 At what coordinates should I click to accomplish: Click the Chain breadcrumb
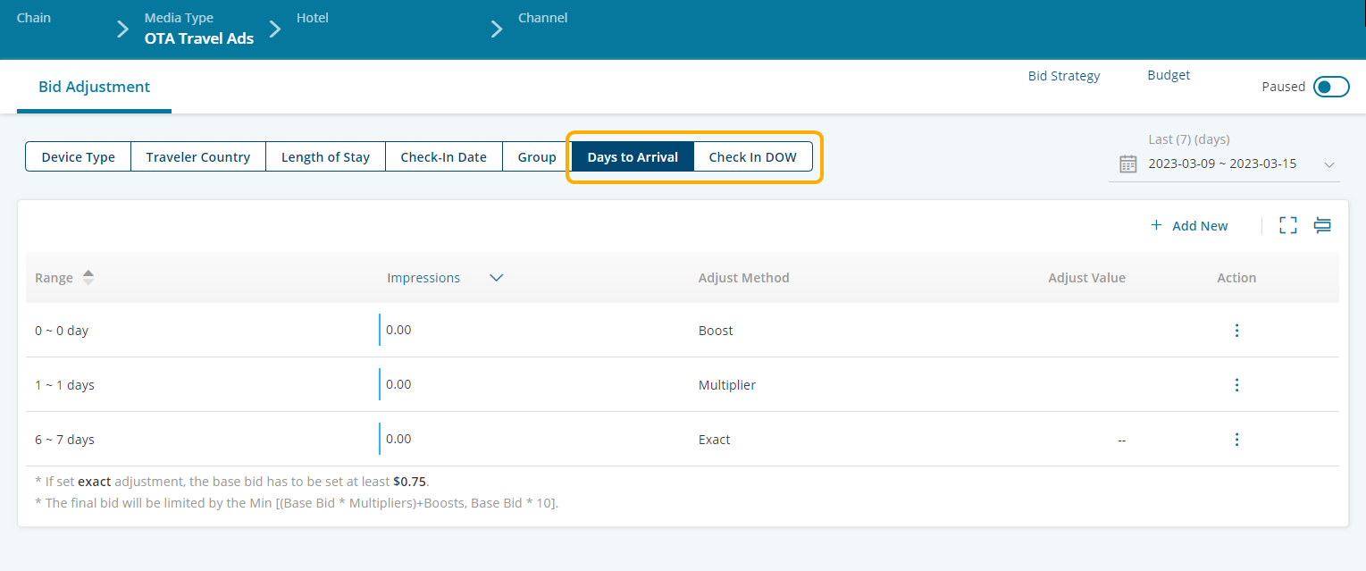point(34,18)
